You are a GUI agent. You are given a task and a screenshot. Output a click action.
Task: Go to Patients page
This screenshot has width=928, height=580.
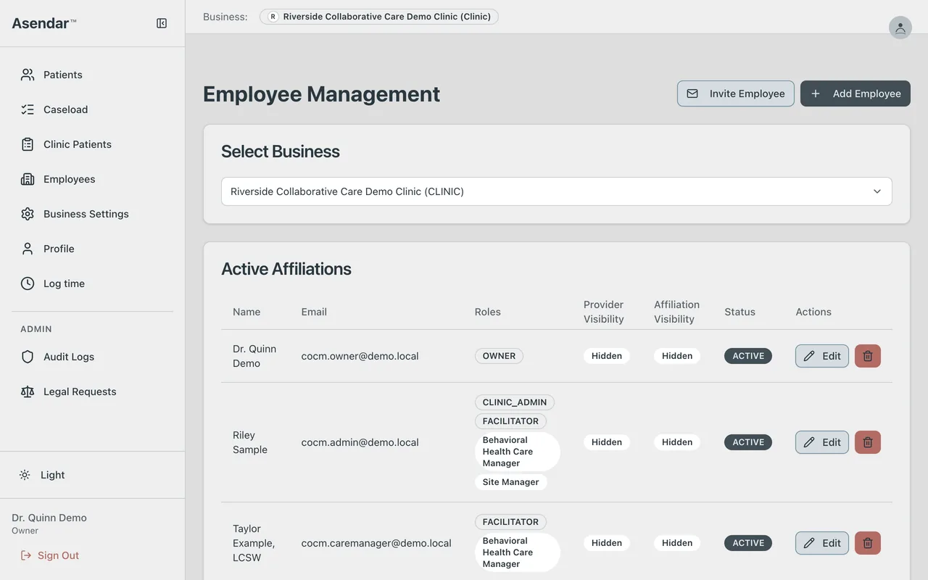(92, 75)
